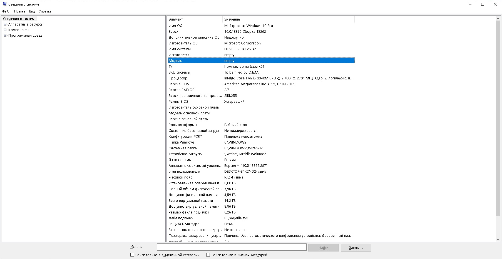Viewport: 502px width, 259px height.
Task: Select the Изготовитель row with value empty
Action: (x=261, y=55)
